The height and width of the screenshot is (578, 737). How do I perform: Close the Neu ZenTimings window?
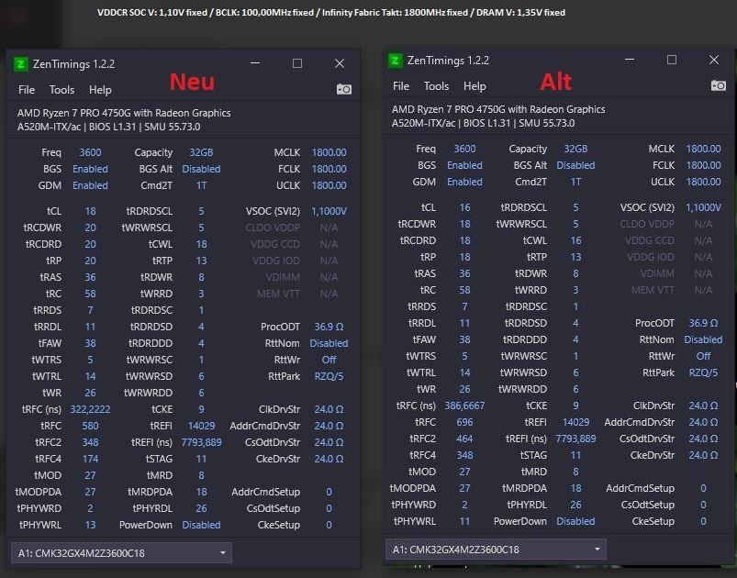[340, 63]
